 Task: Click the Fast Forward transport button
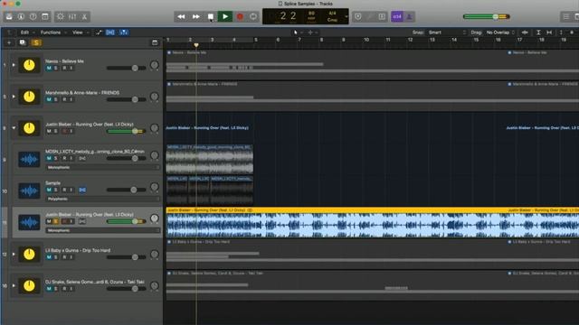click(x=196, y=16)
